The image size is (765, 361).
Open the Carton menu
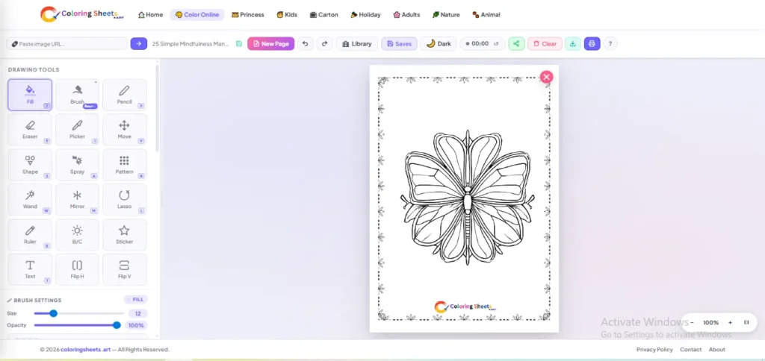[x=324, y=15]
